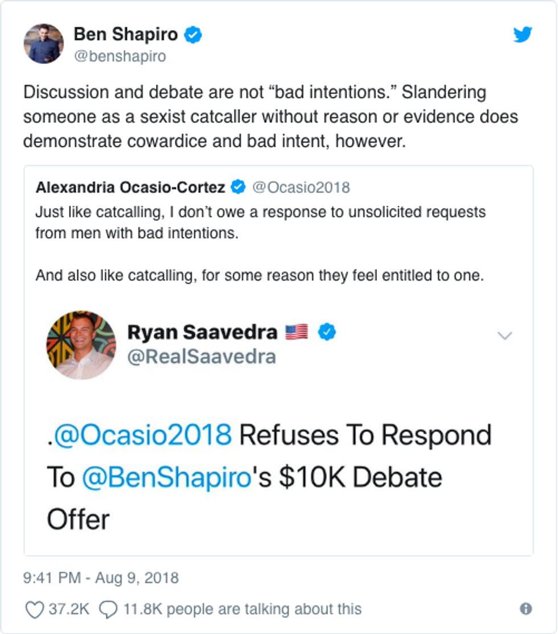Click the @RealSaavedra handle
The width and height of the screenshot is (558, 634).
[x=202, y=357]
